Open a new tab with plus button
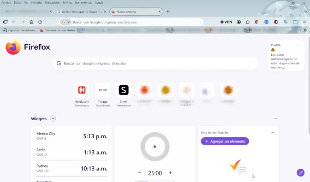Screen dimensions: 310x182 pyautogui.click(x=168, y=12)
